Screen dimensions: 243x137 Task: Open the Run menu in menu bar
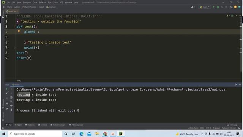[50, 3]
